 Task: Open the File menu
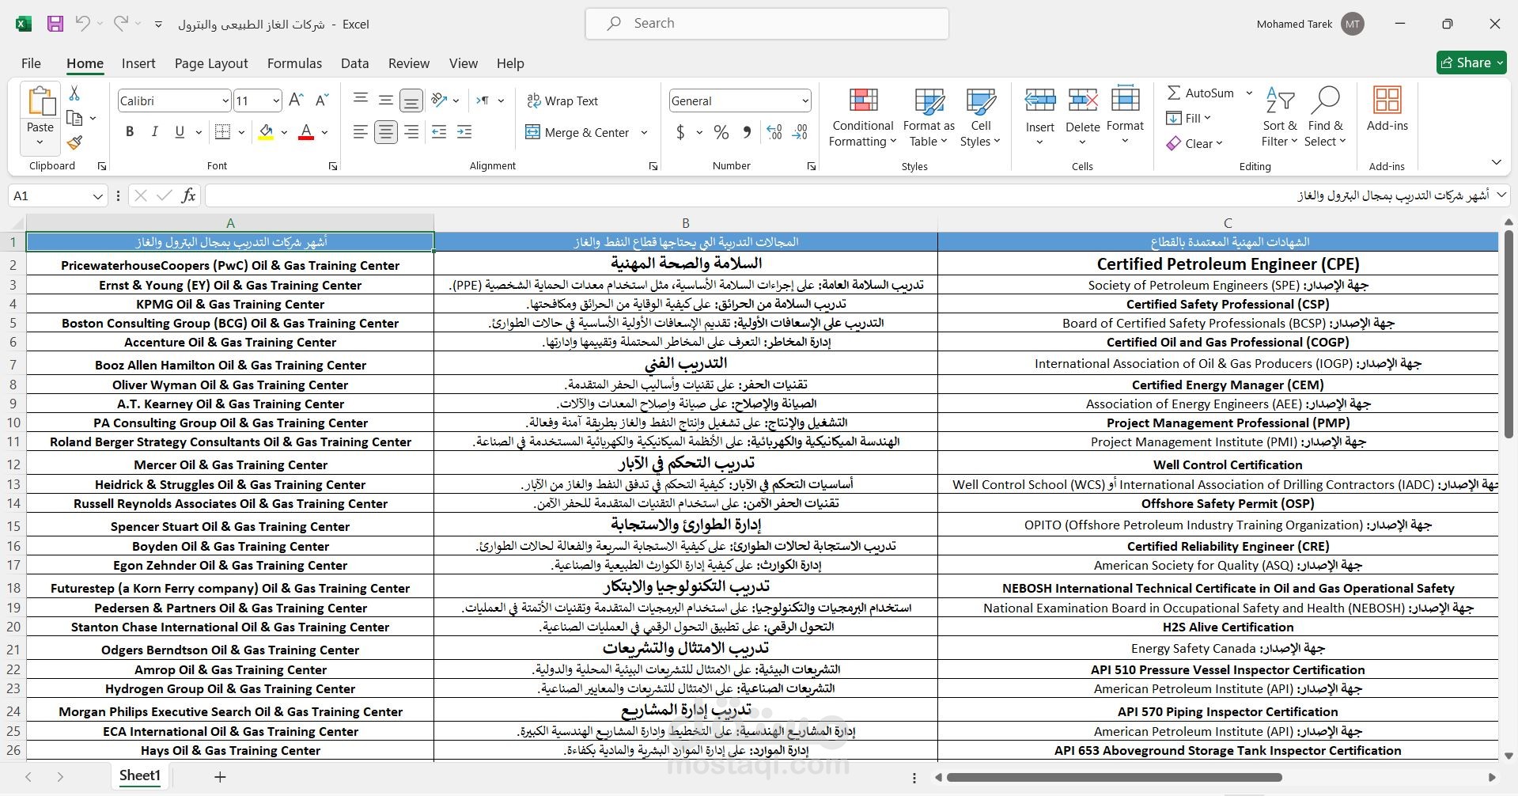31,63
